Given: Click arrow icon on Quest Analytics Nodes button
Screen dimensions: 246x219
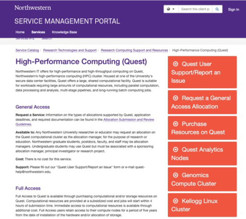Looking at the screenshot, I should [176, 150].
